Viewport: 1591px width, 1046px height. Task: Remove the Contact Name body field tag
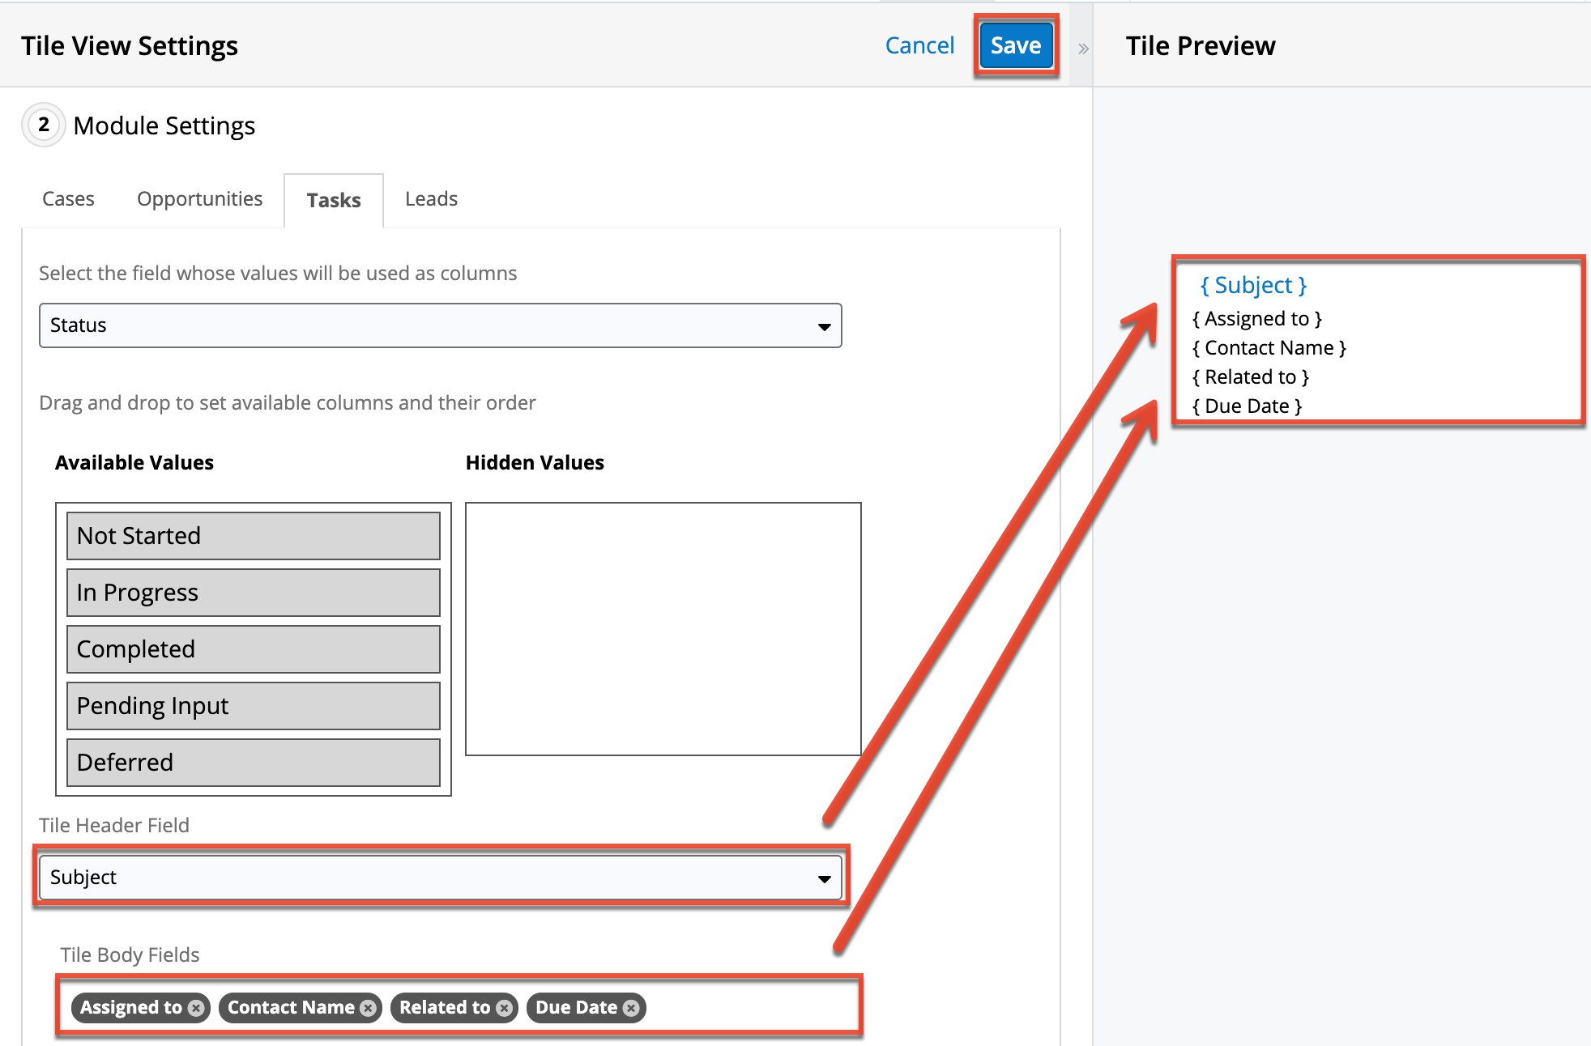(368, 1008)
